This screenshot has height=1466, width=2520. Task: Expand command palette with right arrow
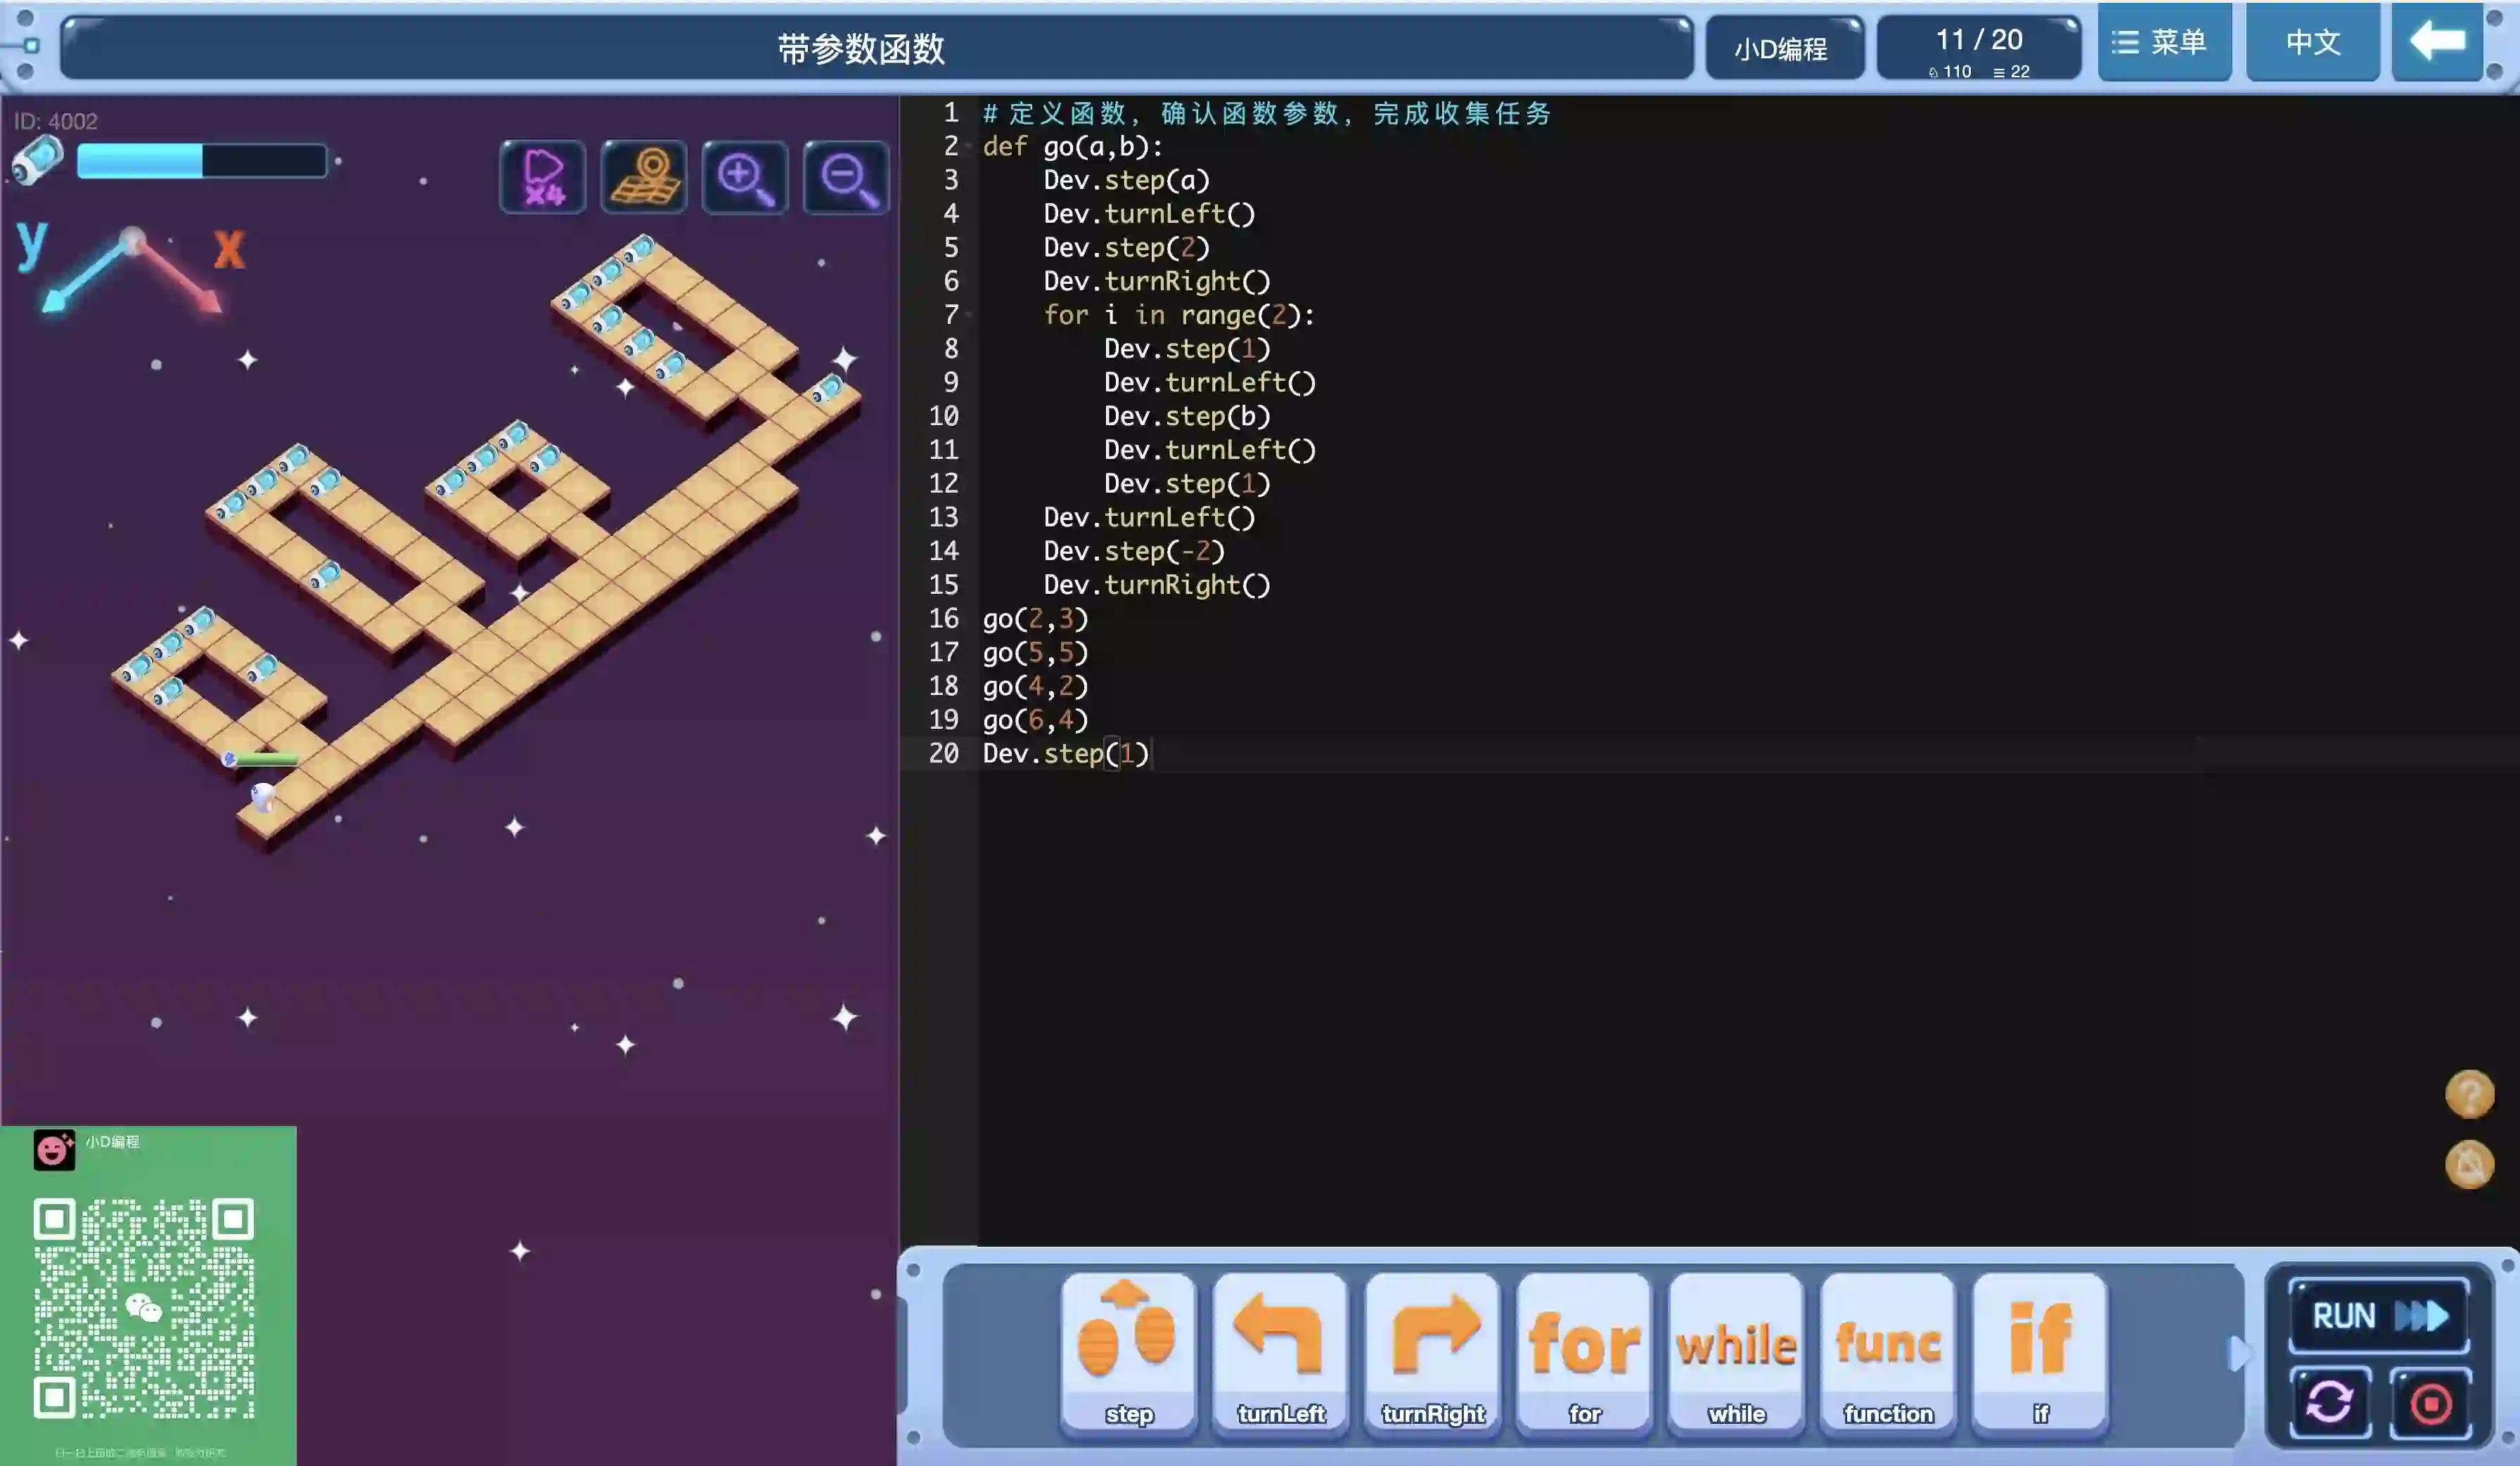[2238, 1353]
